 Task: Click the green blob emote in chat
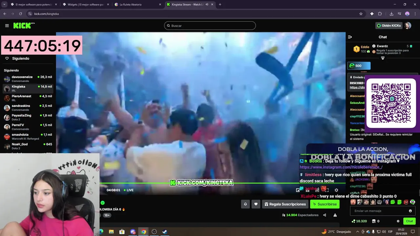click(393, 202)
